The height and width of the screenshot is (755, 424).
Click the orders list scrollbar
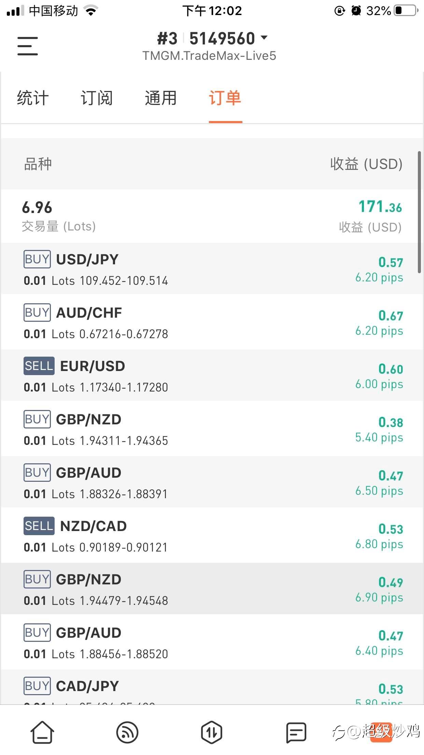419,212
